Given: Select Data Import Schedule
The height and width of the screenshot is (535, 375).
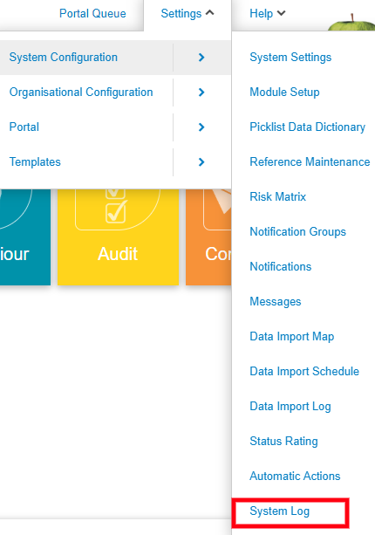Looking at the screenshot, I should (304, 371).
